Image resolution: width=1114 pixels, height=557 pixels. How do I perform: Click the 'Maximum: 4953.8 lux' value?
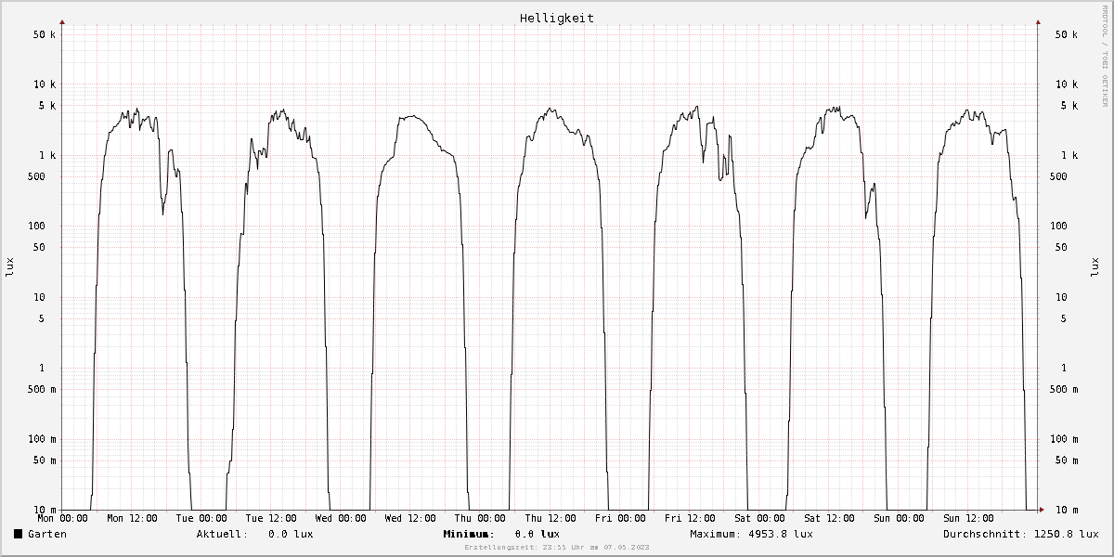coord(751,534)
